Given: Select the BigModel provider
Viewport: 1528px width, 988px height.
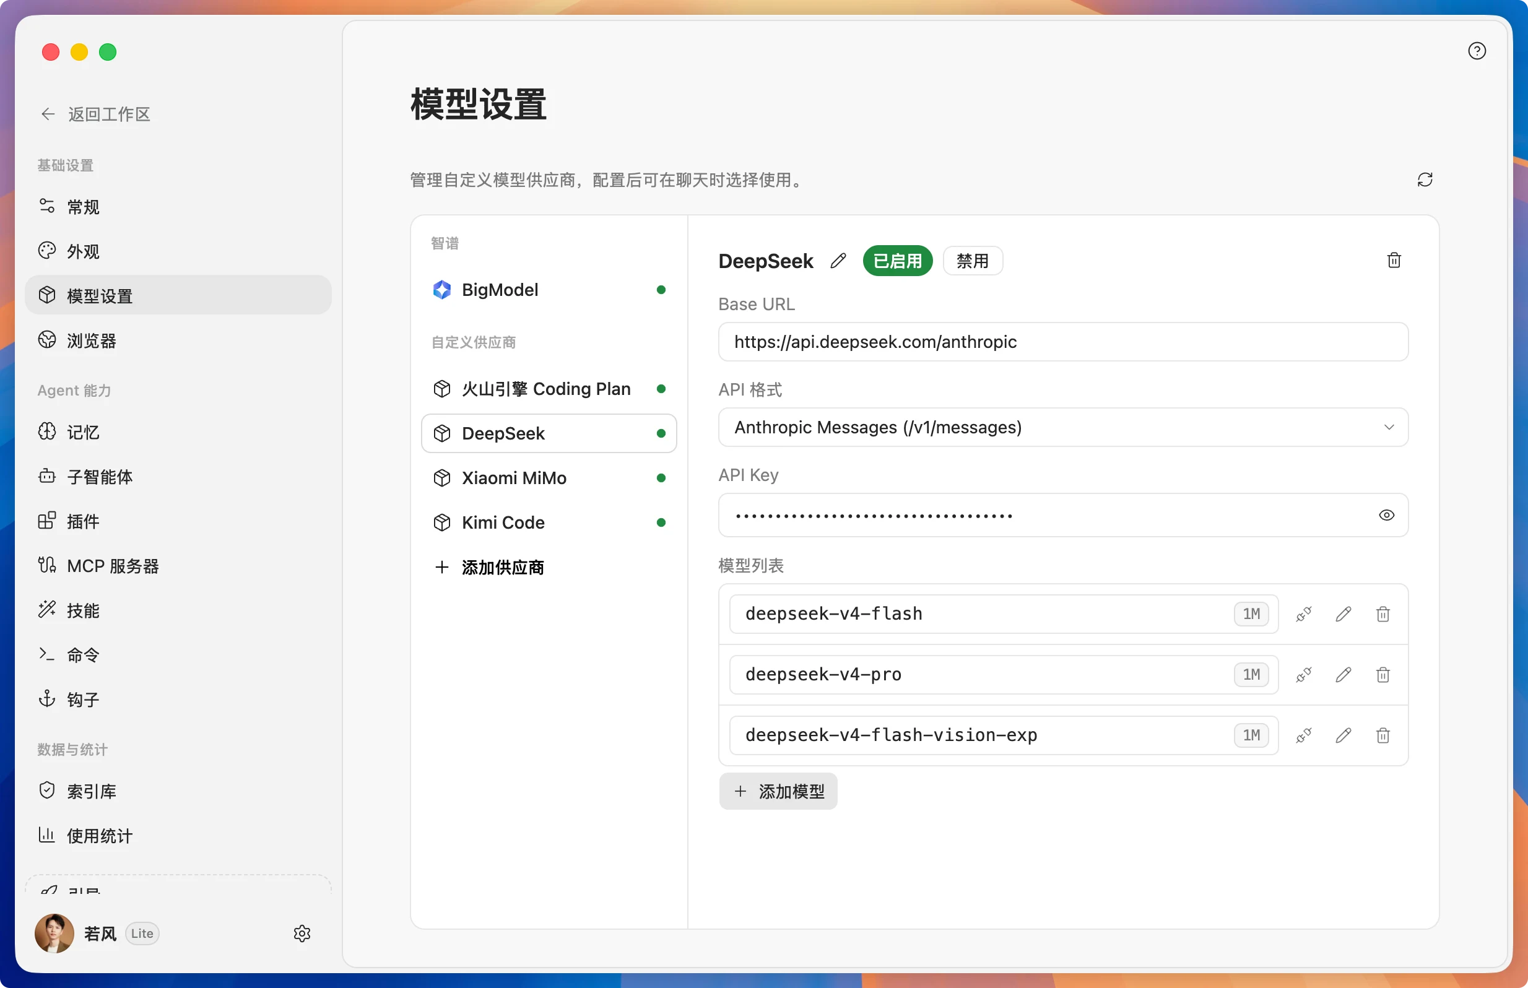Looking at the screenshot, I should 549,290.
